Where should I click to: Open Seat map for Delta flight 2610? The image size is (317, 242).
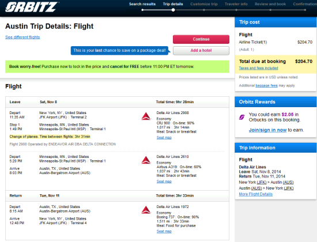pyautogui.click(x=164, y=181)
